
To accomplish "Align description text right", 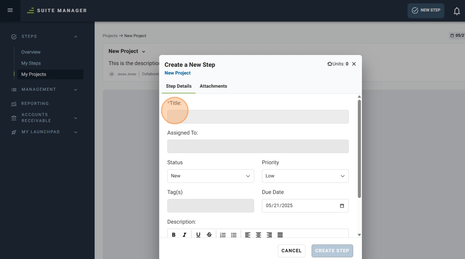I will click(x=269, y=235).
